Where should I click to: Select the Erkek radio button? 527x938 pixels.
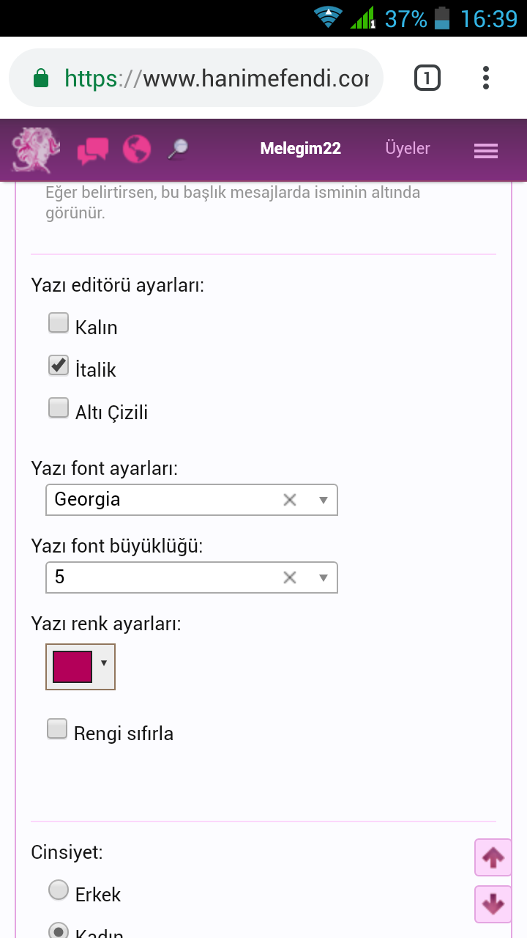coord(59,890)
